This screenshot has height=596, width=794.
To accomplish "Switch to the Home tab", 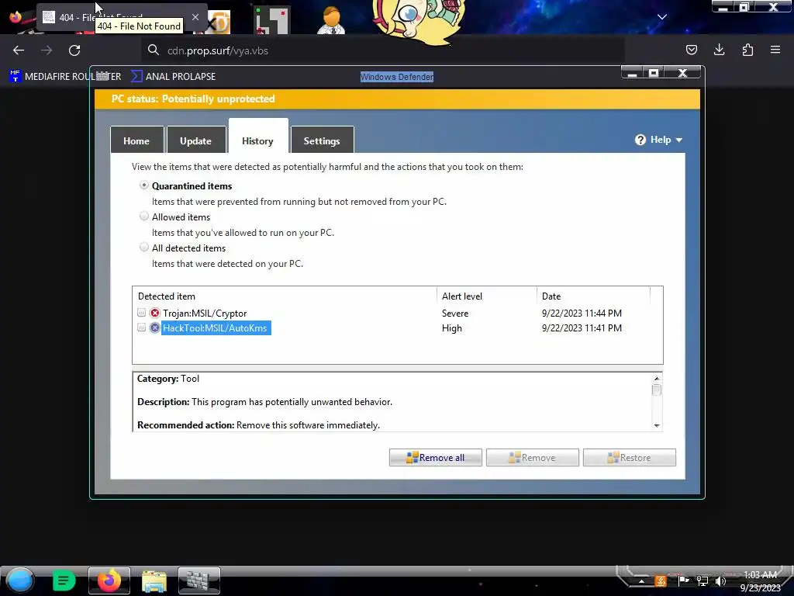I will 136,140.
